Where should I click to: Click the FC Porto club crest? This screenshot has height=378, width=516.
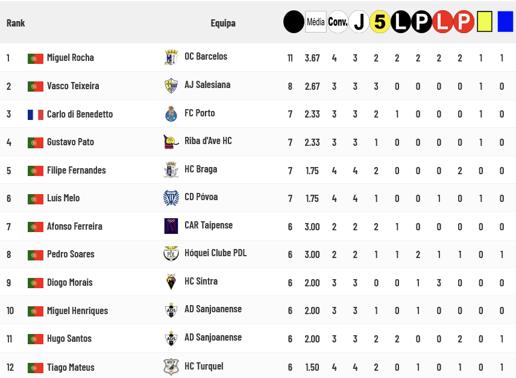point(171,113)
